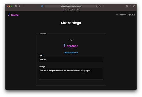Open the Share icon in toolbar
The height and width of the screenshot is (97, 142).
(x=100, y=6)
